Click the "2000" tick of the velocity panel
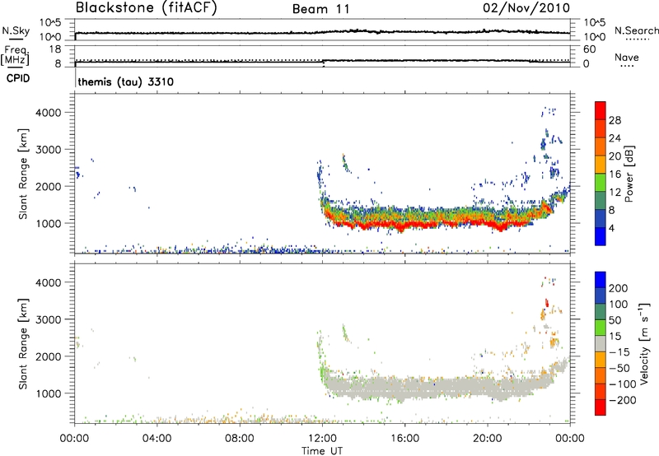This screenshot has height=456, width=659. point(49,356)
